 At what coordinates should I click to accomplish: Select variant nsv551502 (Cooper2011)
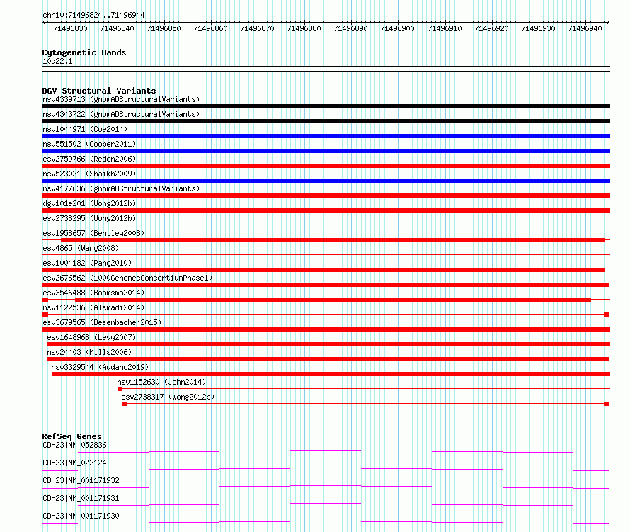point(89,144)
